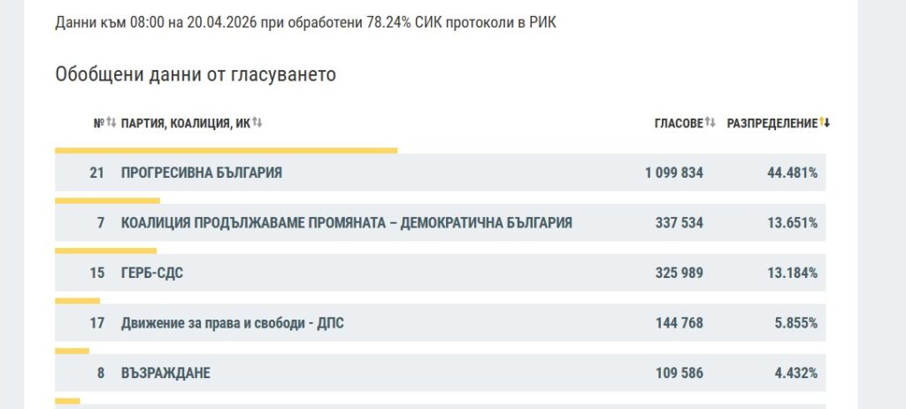Viewport: 906px width, 409px height.
Task: Click the sort arrows beside the № column
Action: point(111,123)
